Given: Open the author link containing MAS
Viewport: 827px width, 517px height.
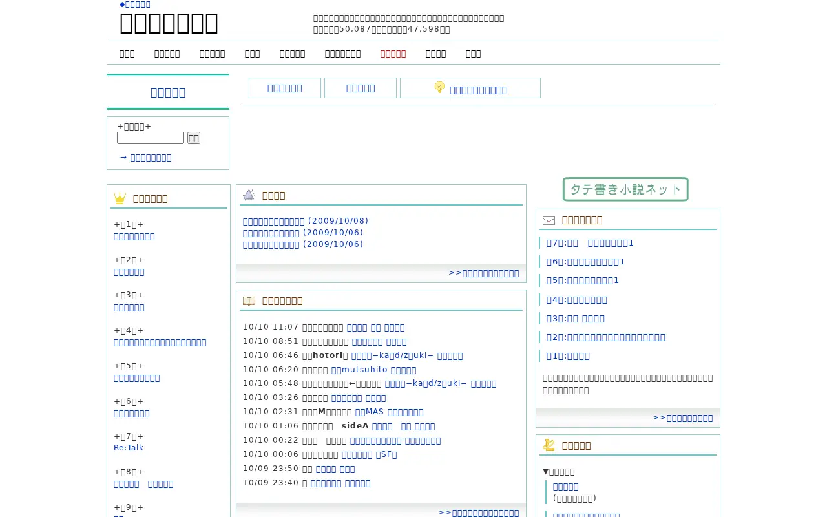Looking at the screenshot, I should [389, 412].
